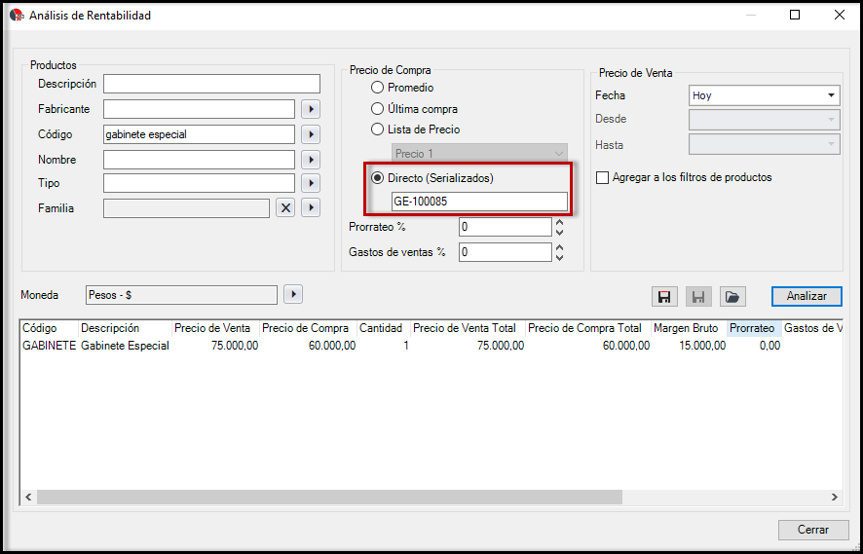Click the Tipo input field
The image size is (863, 554).
click(x=200, y=183)
